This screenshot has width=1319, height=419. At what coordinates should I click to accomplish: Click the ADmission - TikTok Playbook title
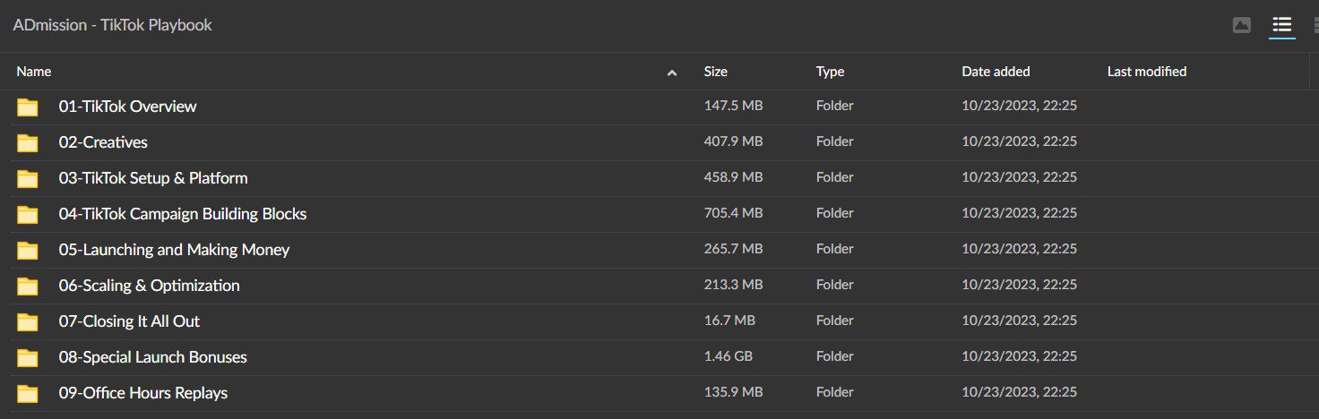[x=112, y=25]
